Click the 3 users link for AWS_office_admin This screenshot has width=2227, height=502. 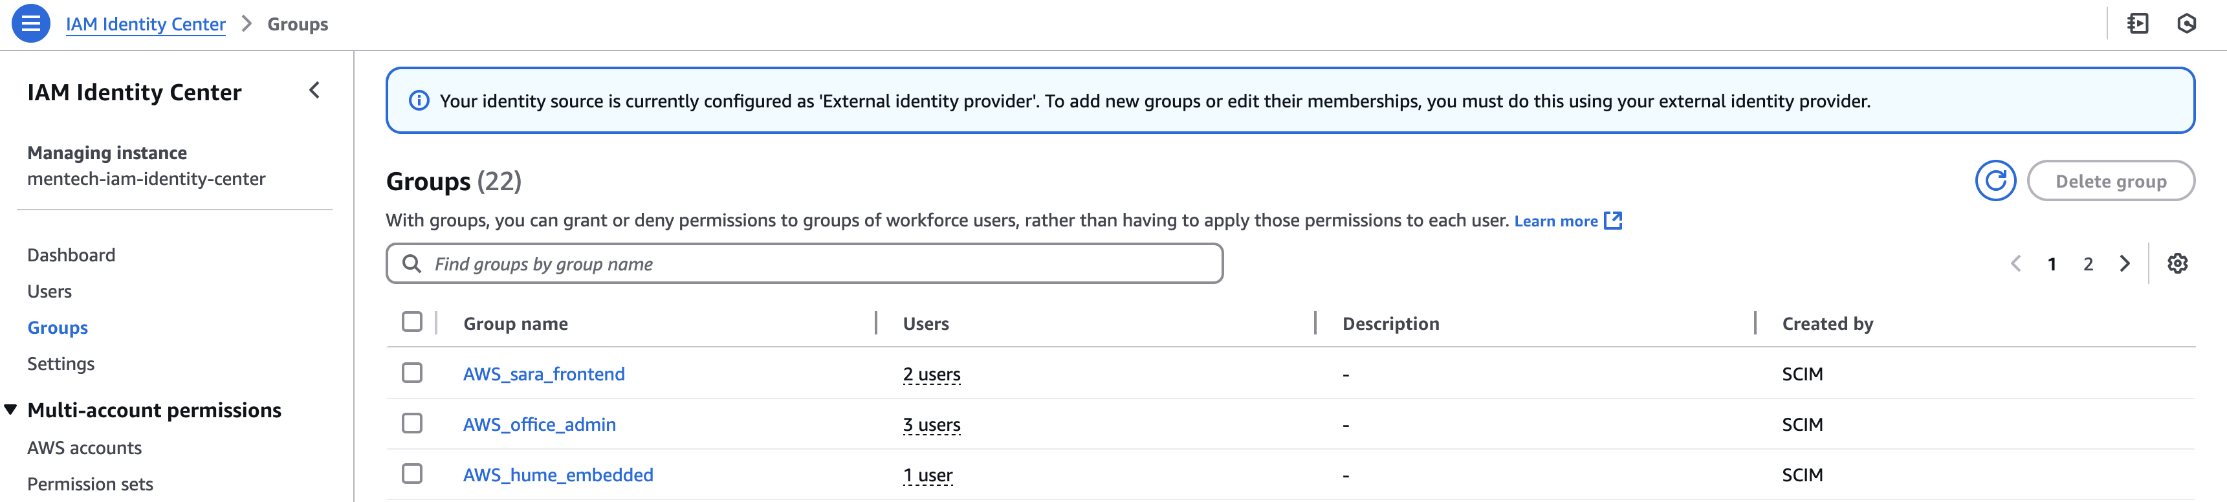tap(931, 424)
